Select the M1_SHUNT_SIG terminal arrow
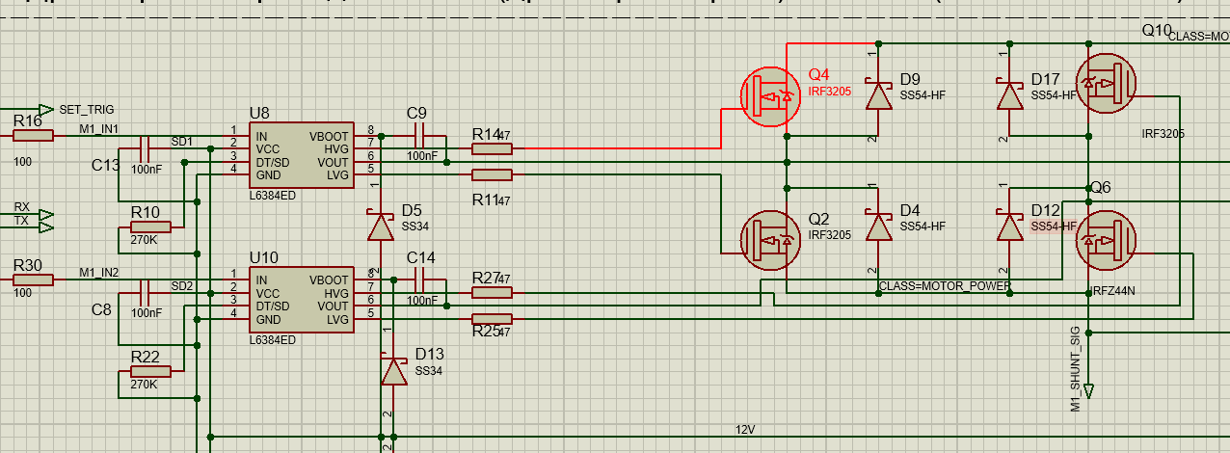Image resolution: width=1230 pixels, height=453 pixels. (1088, 391)
